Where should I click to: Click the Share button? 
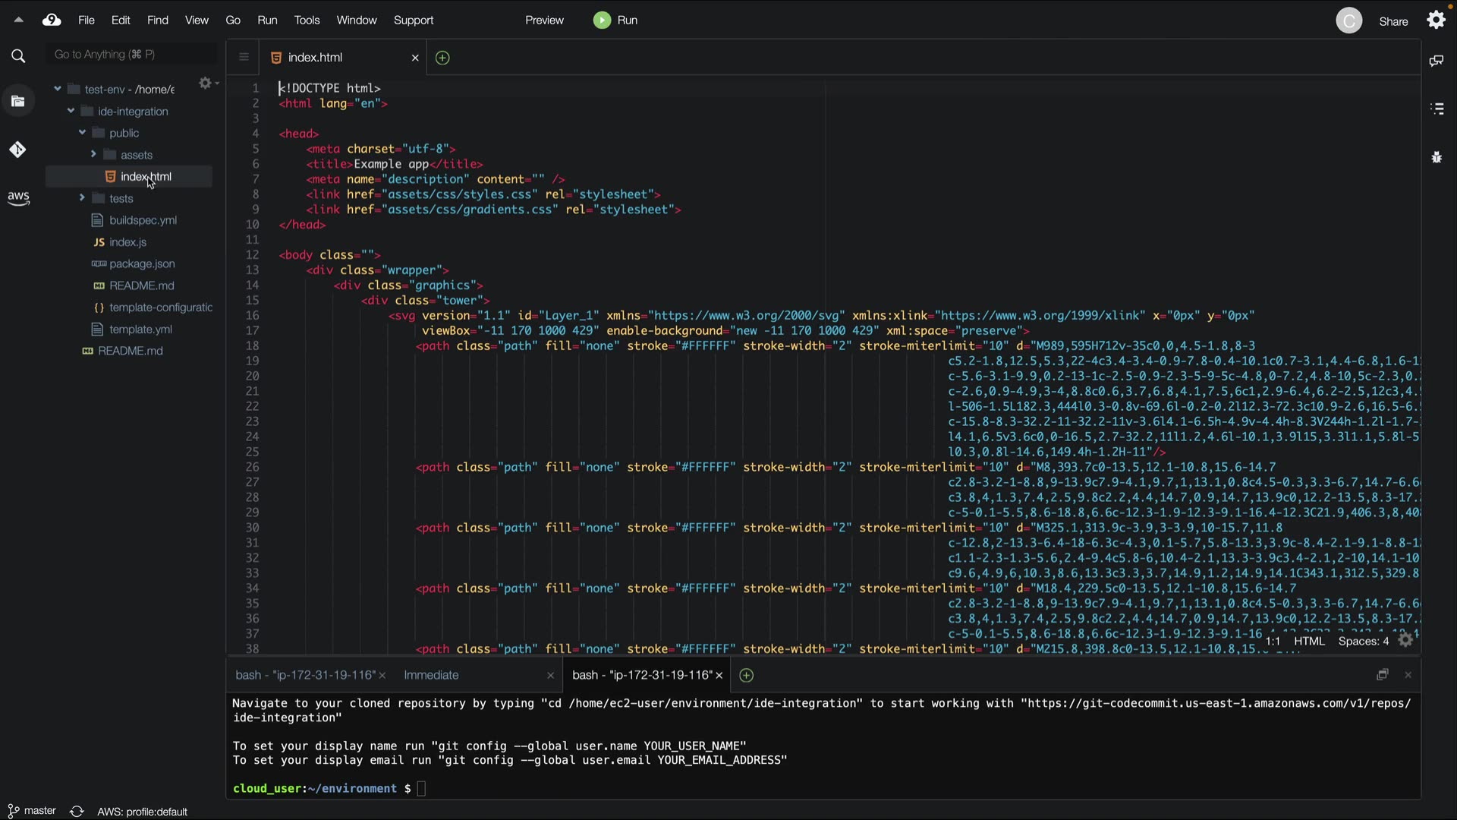tap(1392, 21)
